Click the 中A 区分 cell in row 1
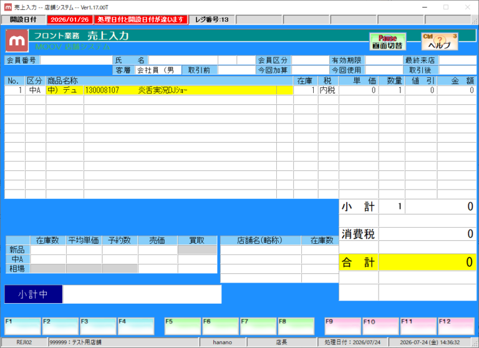This screenshot has height=348, width=479. point(35,90)
